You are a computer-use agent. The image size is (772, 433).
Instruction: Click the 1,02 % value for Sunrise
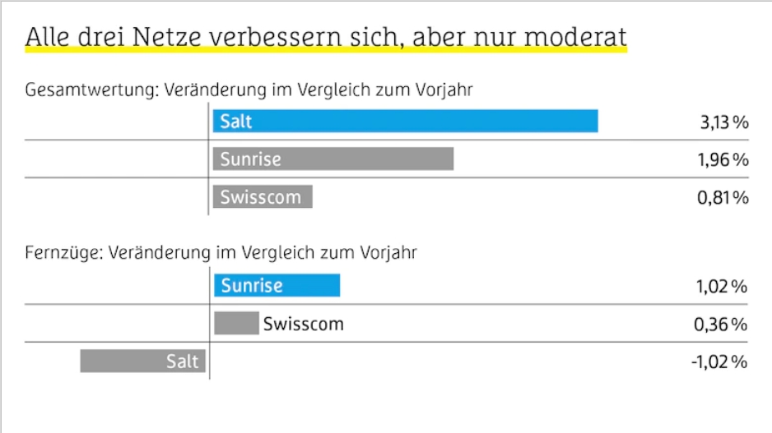[x=722, y=286]
